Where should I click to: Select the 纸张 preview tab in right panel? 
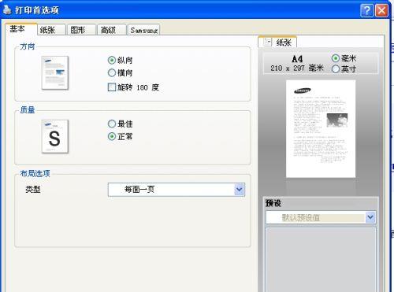pyautogui.click(x=277, y=42)
